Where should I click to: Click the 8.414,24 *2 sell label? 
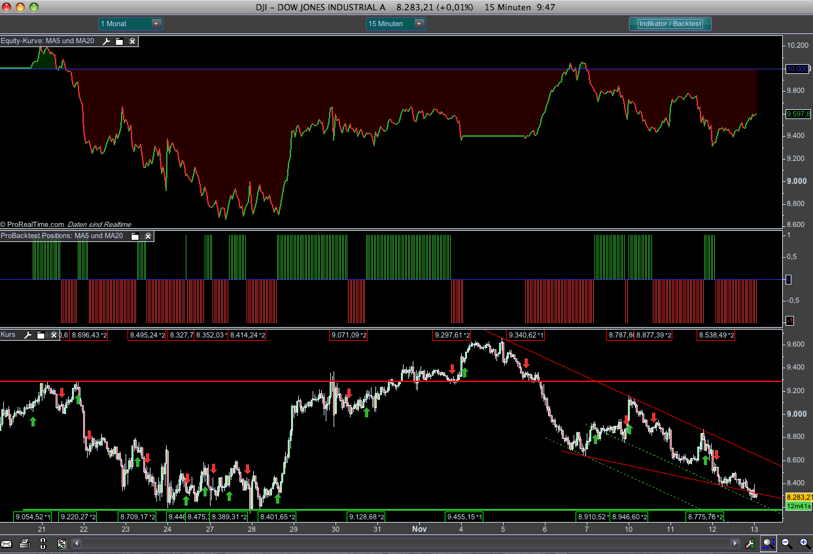tap(247, 335)
